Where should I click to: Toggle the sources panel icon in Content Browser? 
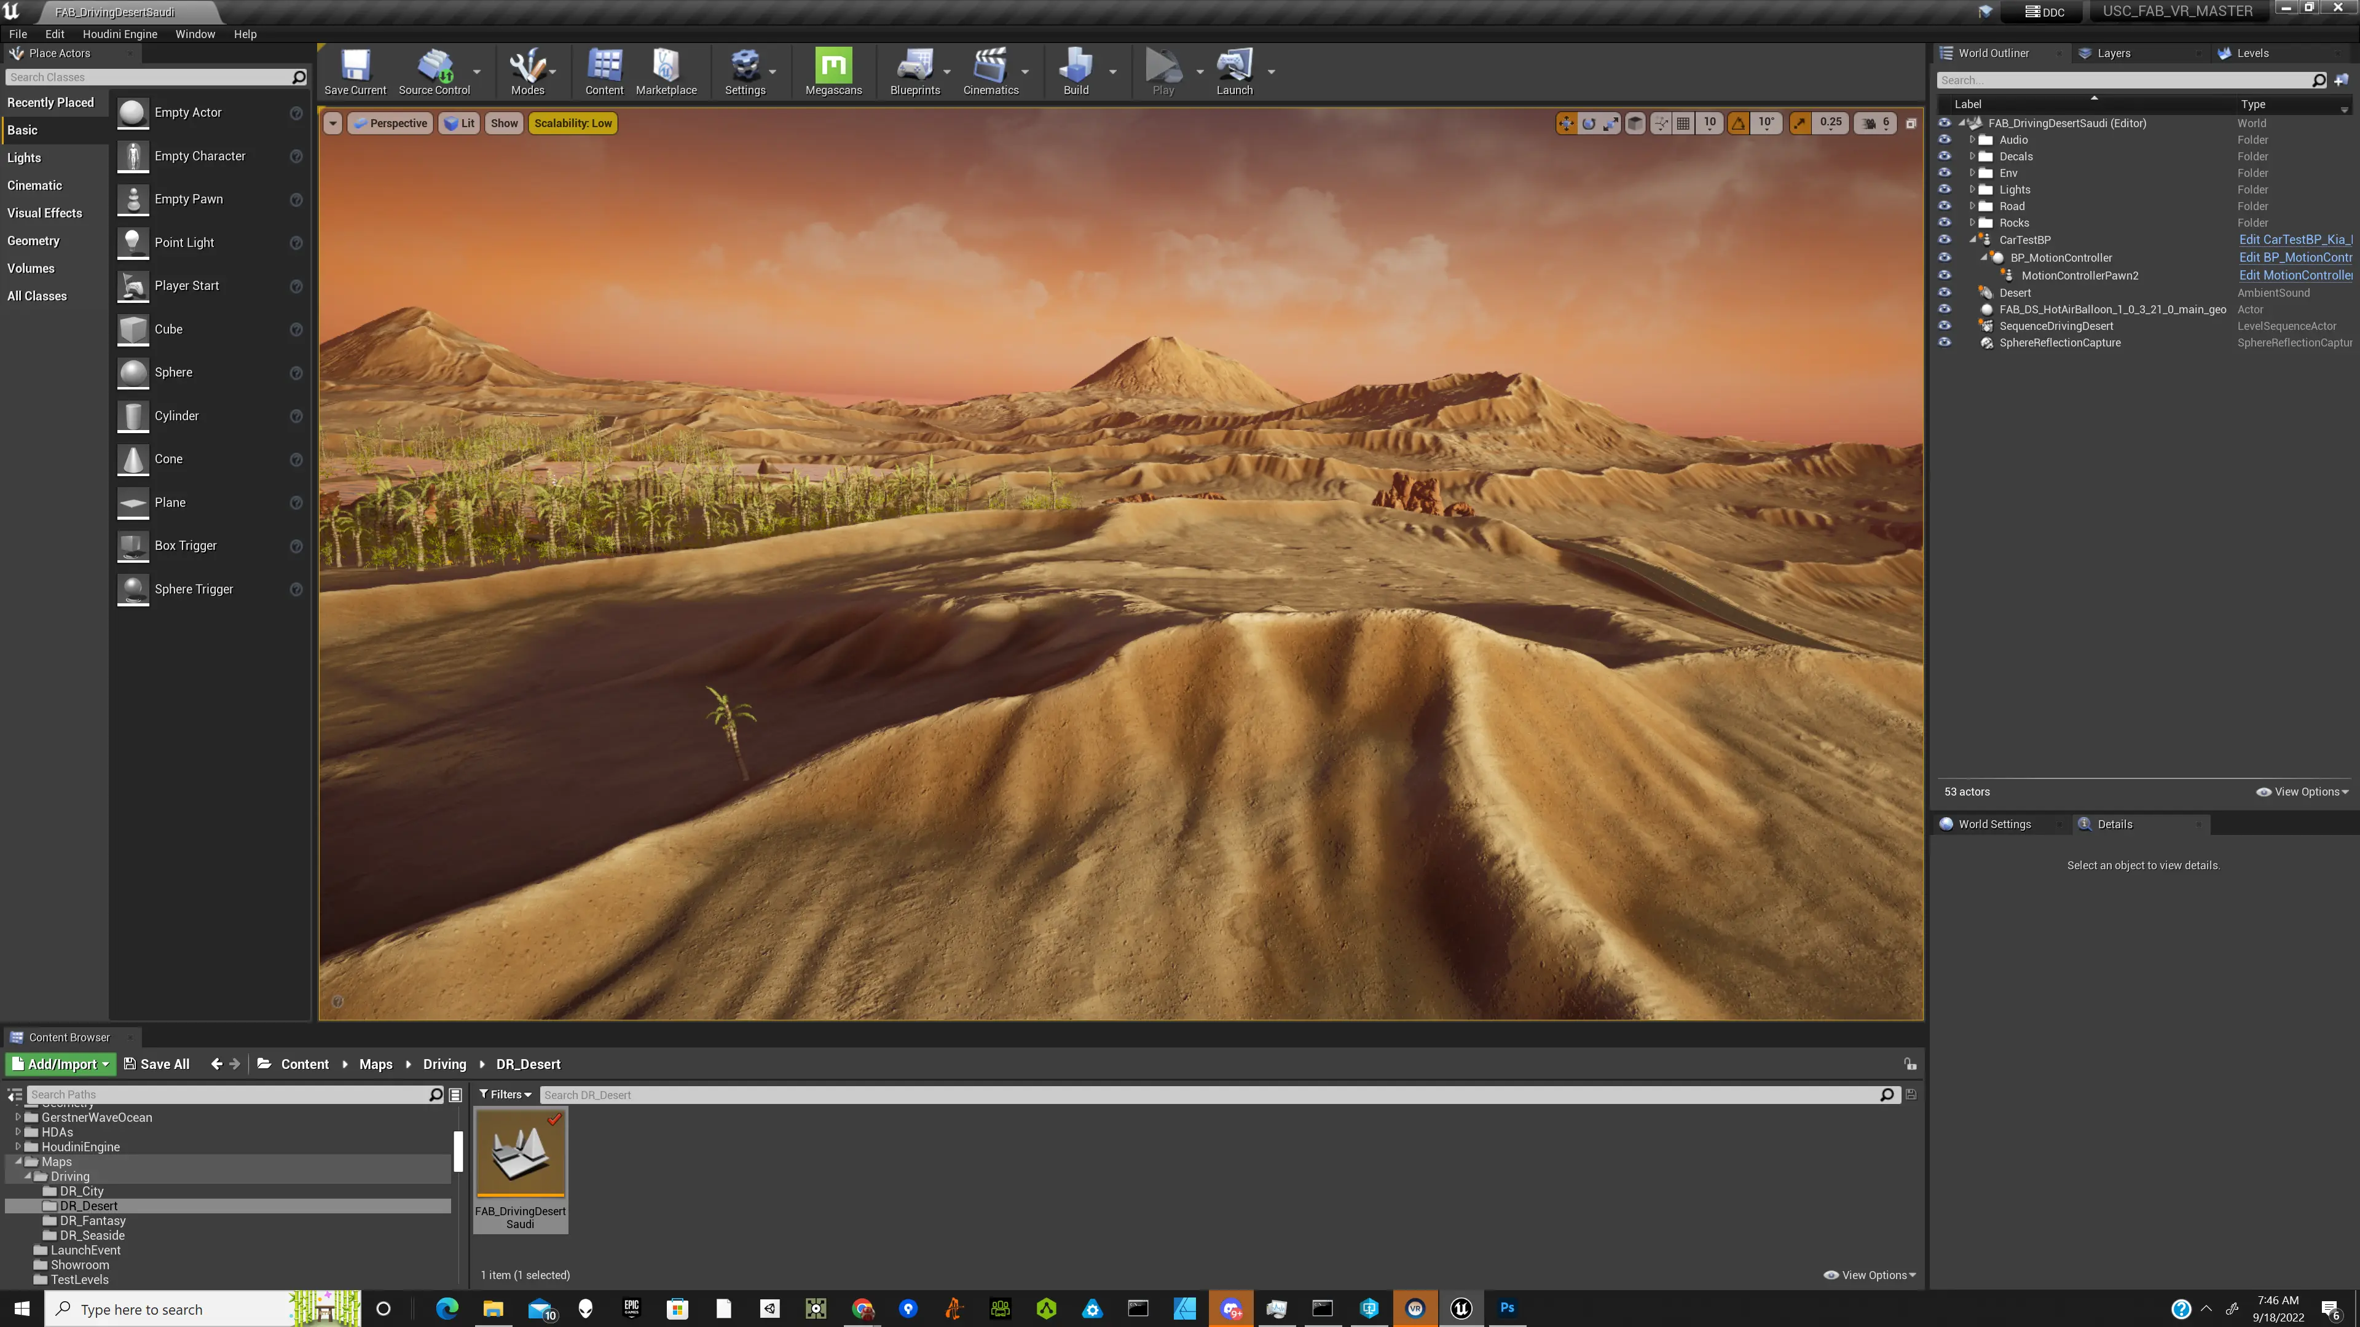click(x=15, y=1094)
